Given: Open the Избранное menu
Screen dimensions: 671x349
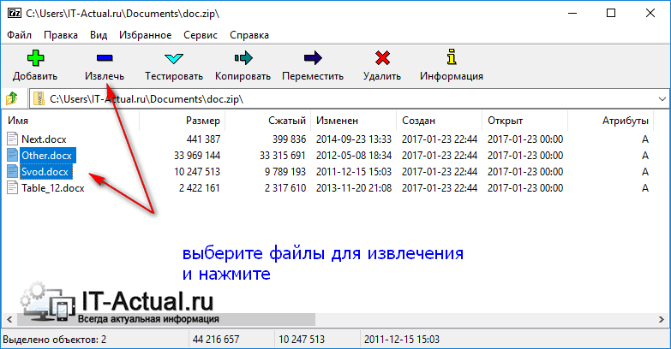Looking at the screenshot, I should coord(146,35).
